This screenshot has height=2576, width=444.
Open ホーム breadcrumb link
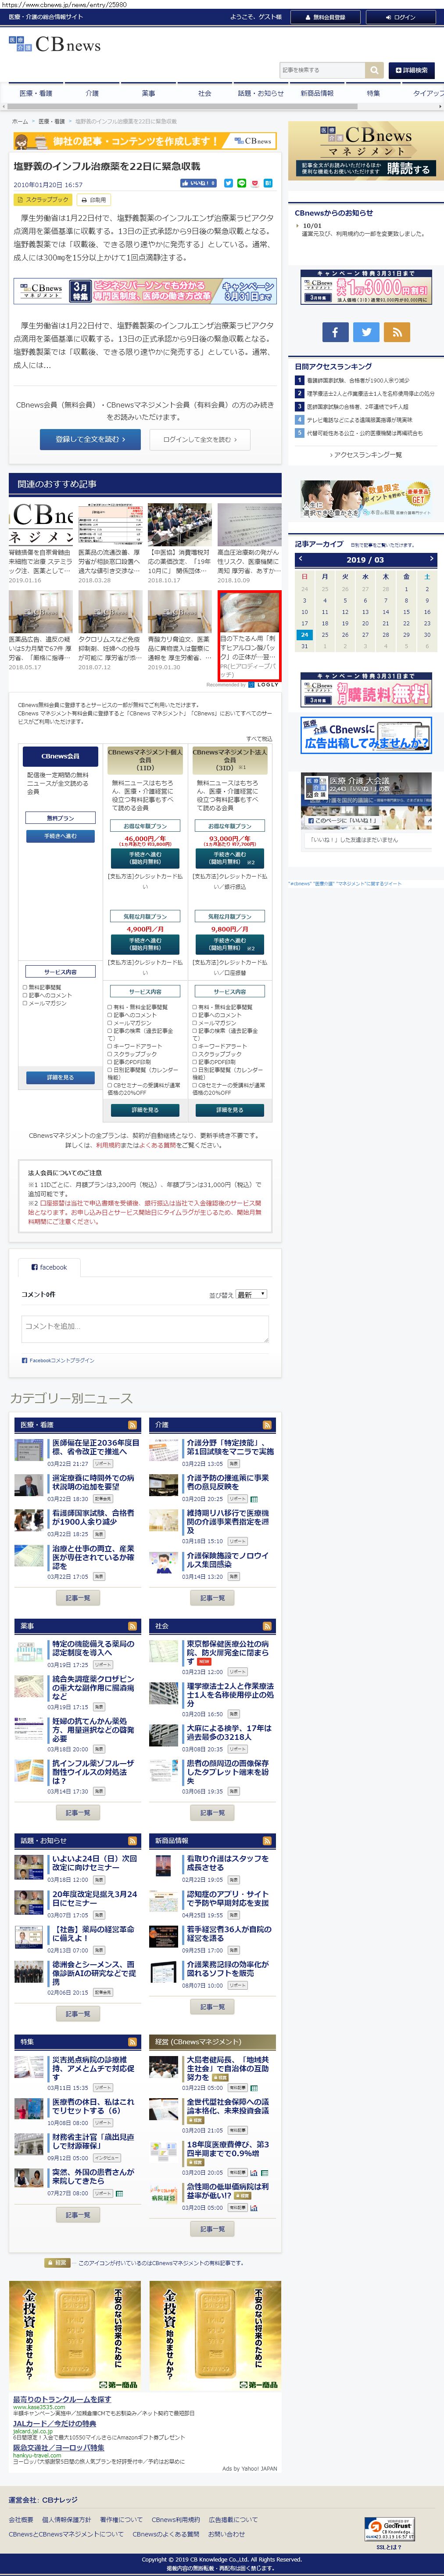point(20,121)
